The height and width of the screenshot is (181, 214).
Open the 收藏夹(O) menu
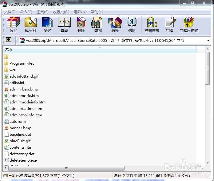[61, 12]
